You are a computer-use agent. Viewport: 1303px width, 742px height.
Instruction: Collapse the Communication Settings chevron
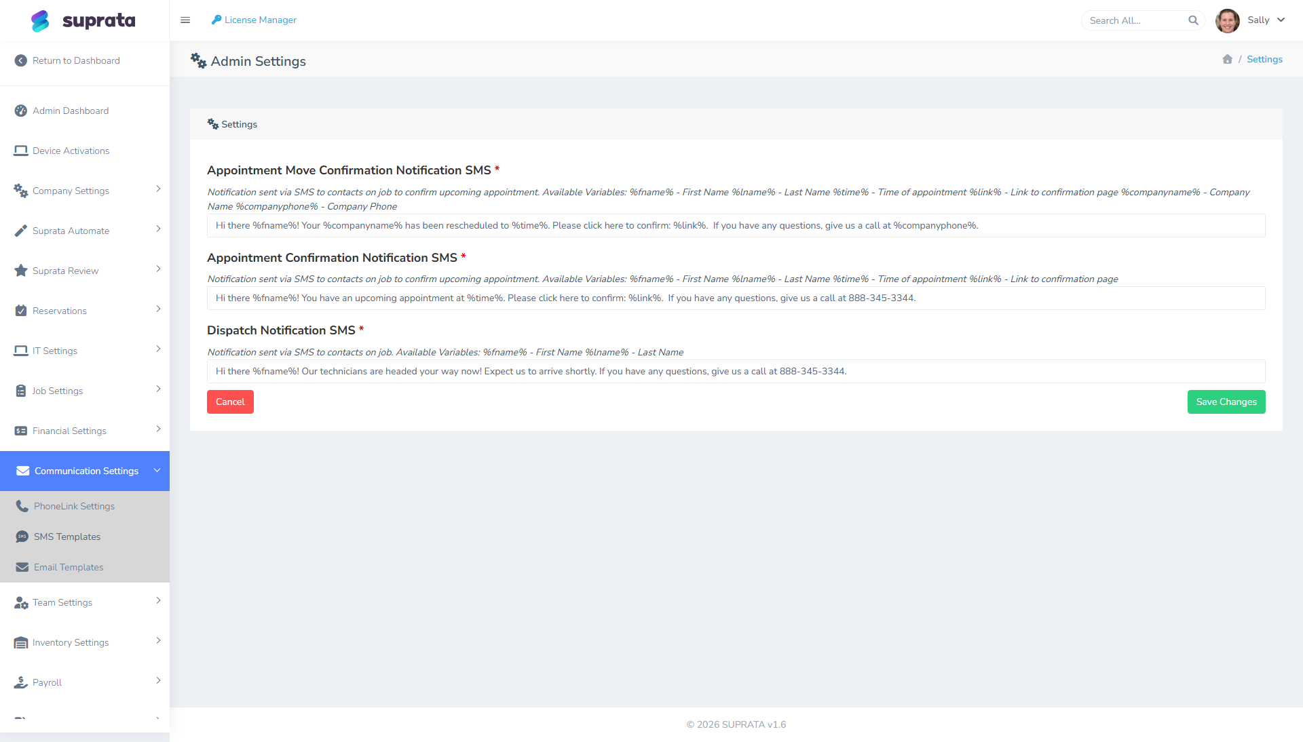[157, 470]
